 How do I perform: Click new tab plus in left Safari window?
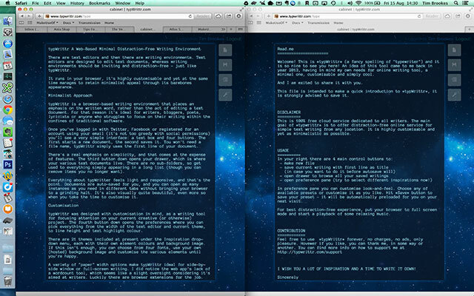[x=231, y=30]
